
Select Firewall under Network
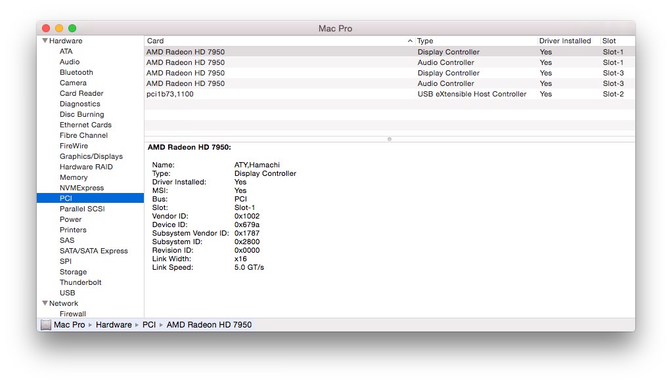click(x=72, y=313)
